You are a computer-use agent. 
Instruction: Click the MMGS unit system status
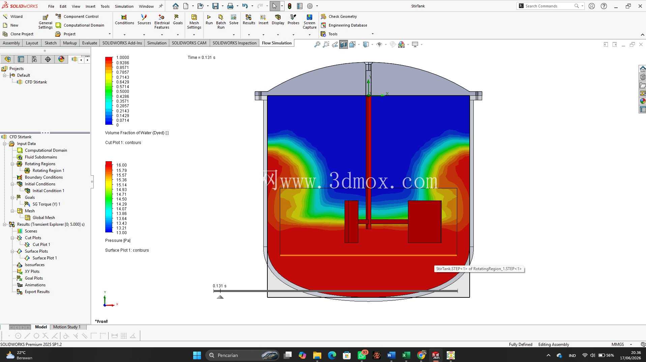tap(618, 345)
